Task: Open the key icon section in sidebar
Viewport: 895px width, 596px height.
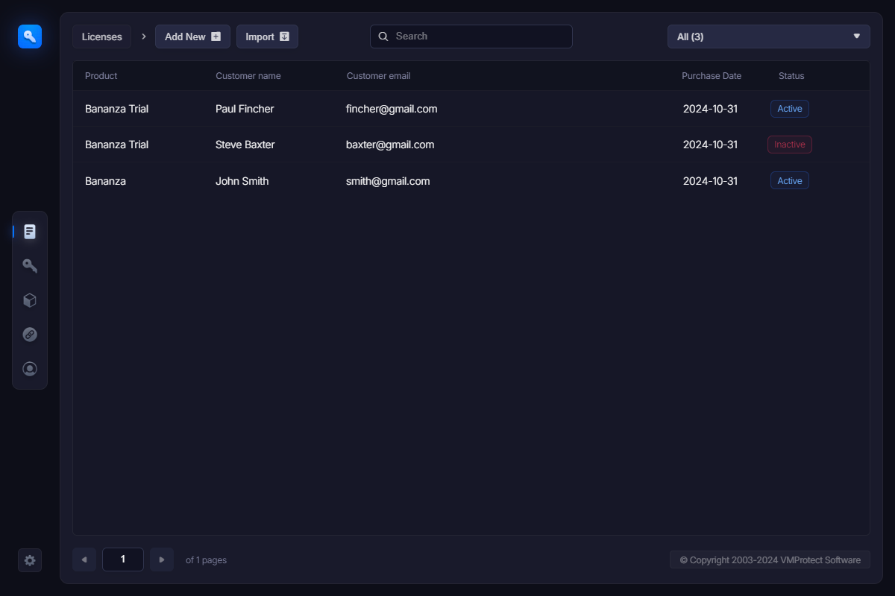Action: (x=30, y=266)
